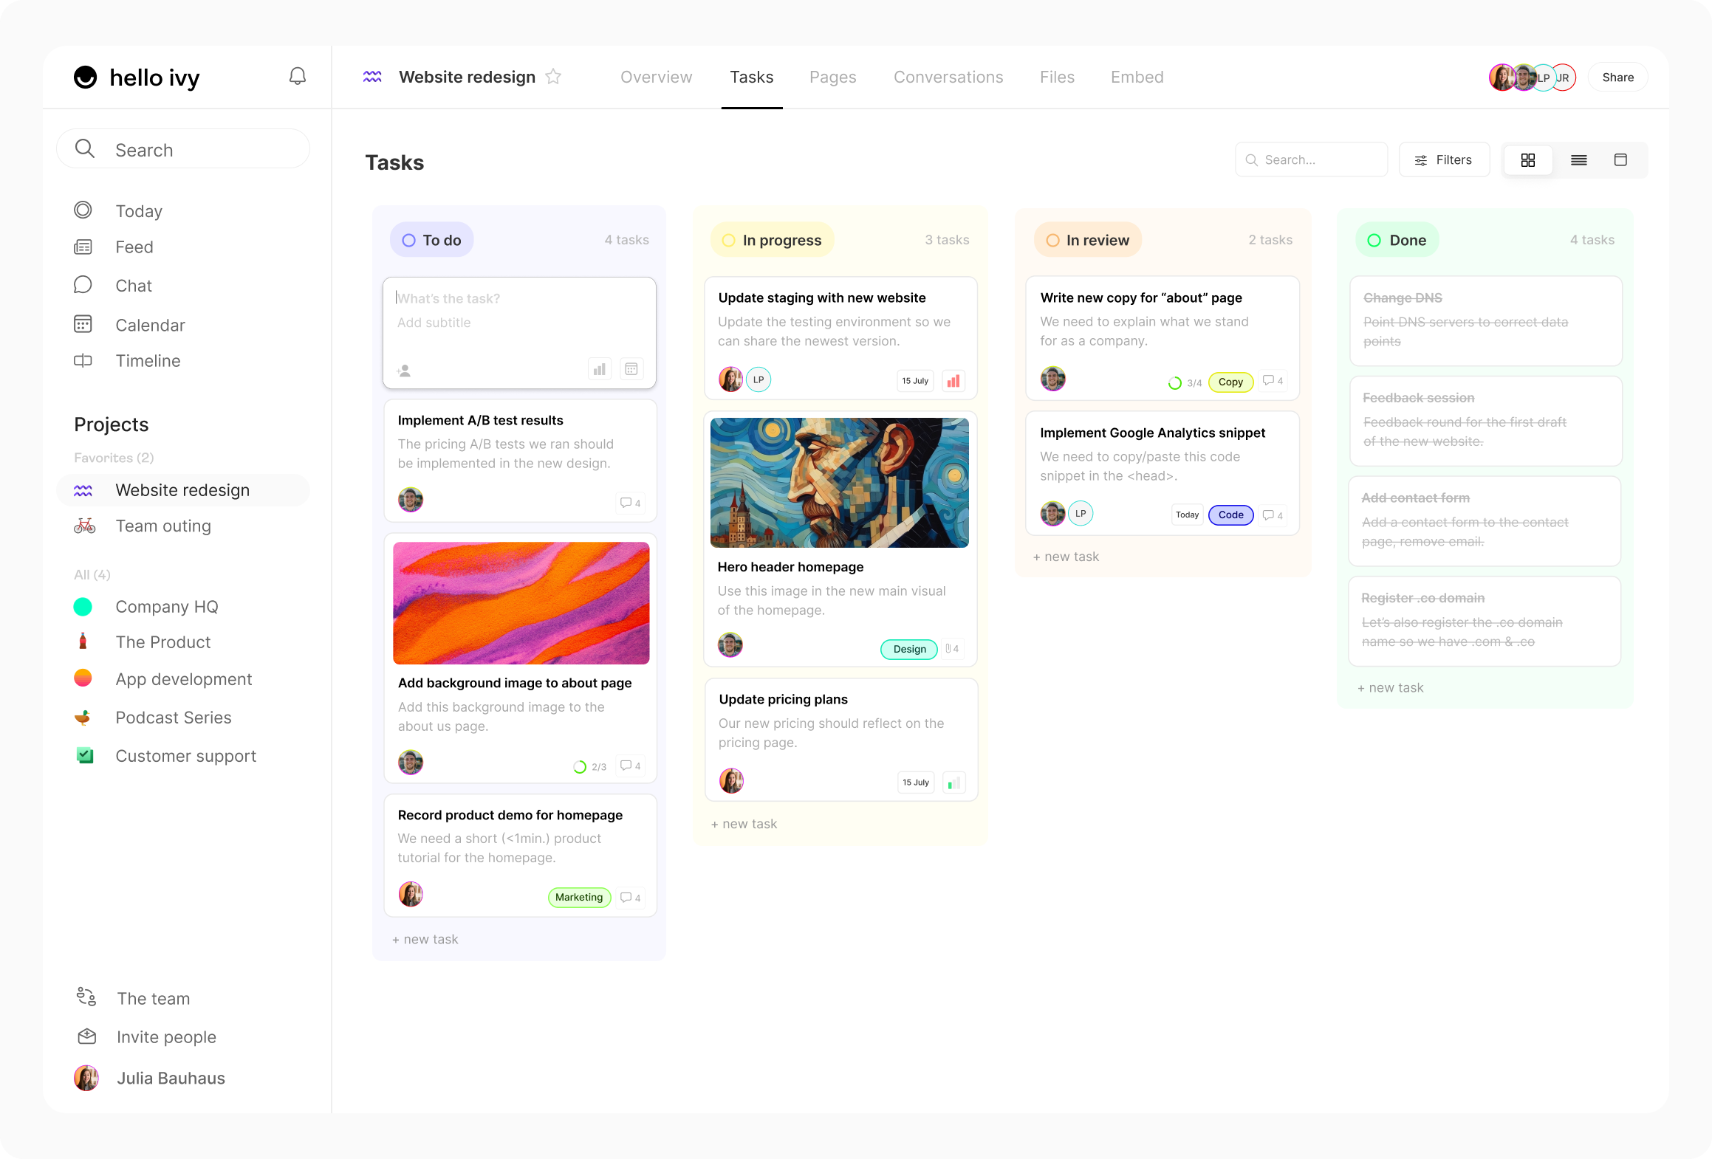Click the search magnifier icon
1712x1159 pixels.
[x=1251, y=159]
